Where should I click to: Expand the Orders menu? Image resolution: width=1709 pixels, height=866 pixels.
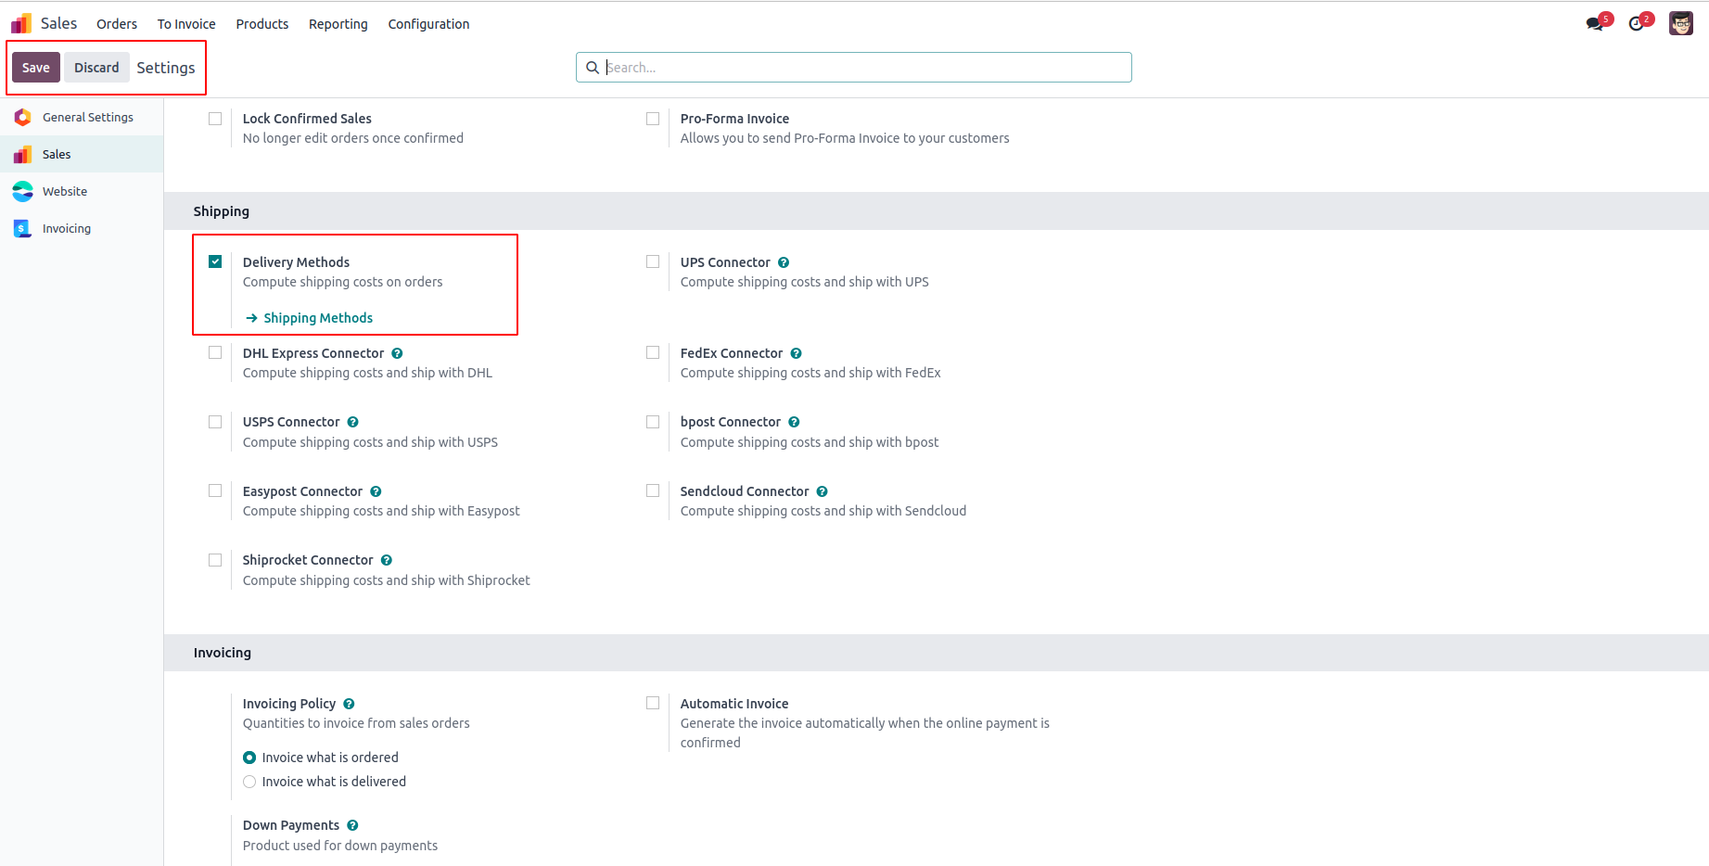tap(117, 24)
